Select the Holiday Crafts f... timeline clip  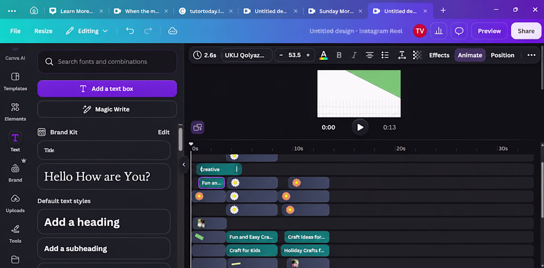[305, 251]
